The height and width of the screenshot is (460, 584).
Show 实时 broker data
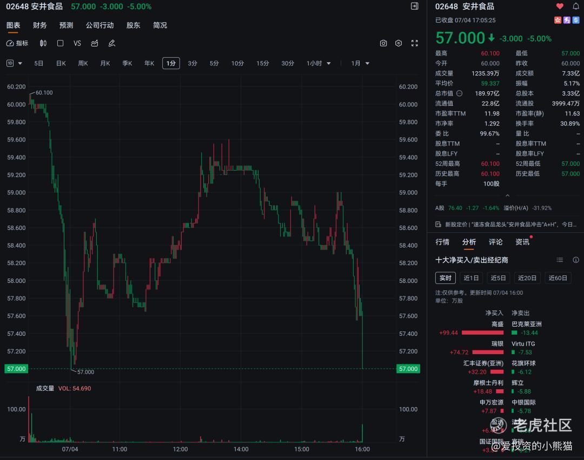446,278
